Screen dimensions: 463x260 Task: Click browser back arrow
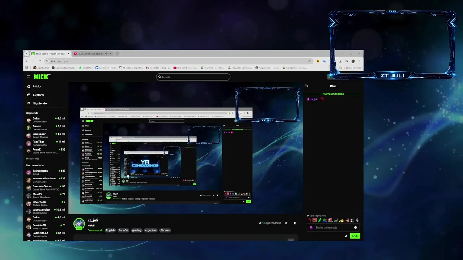[27, 61]
